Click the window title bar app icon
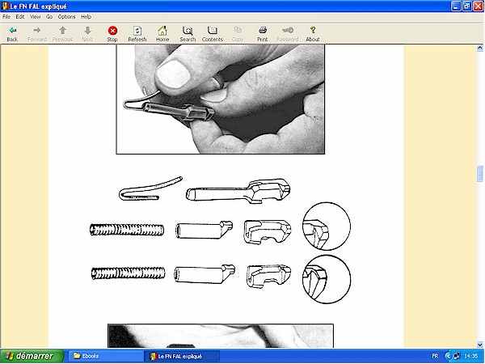Screen dimensions: 485x364 click(x=5, y=6)
